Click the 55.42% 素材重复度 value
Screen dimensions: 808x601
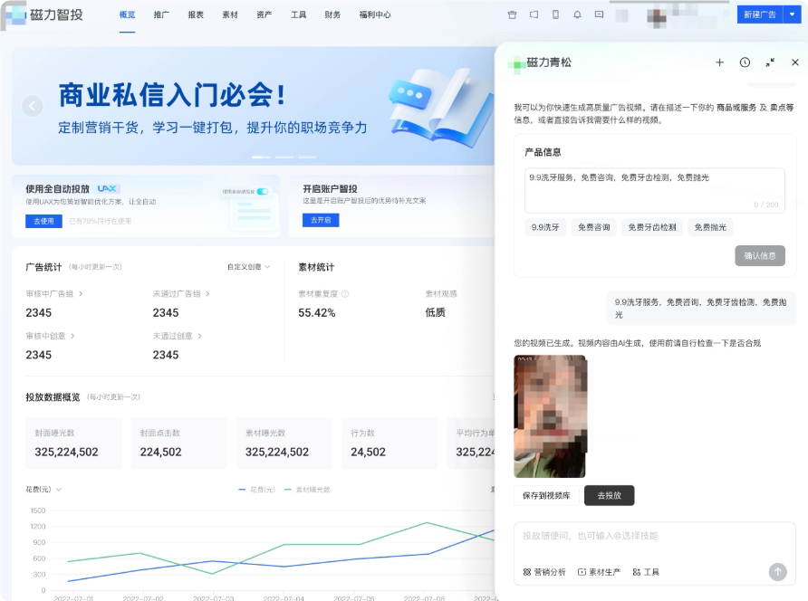(x=316, y=312)
